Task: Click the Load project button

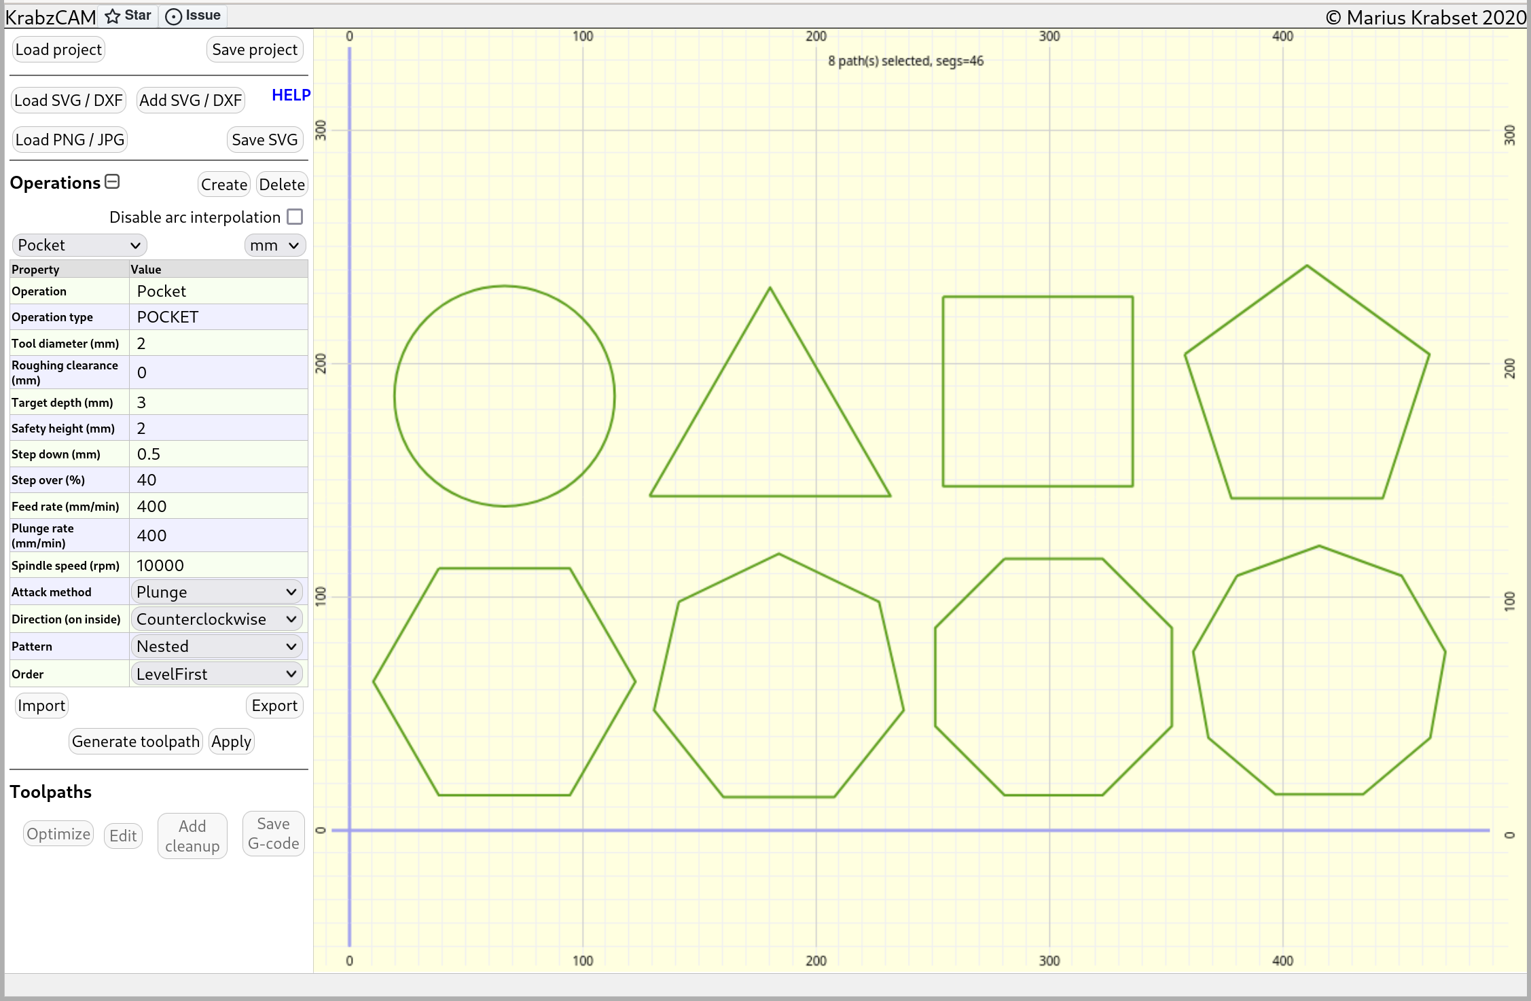Action: point(58,50)
